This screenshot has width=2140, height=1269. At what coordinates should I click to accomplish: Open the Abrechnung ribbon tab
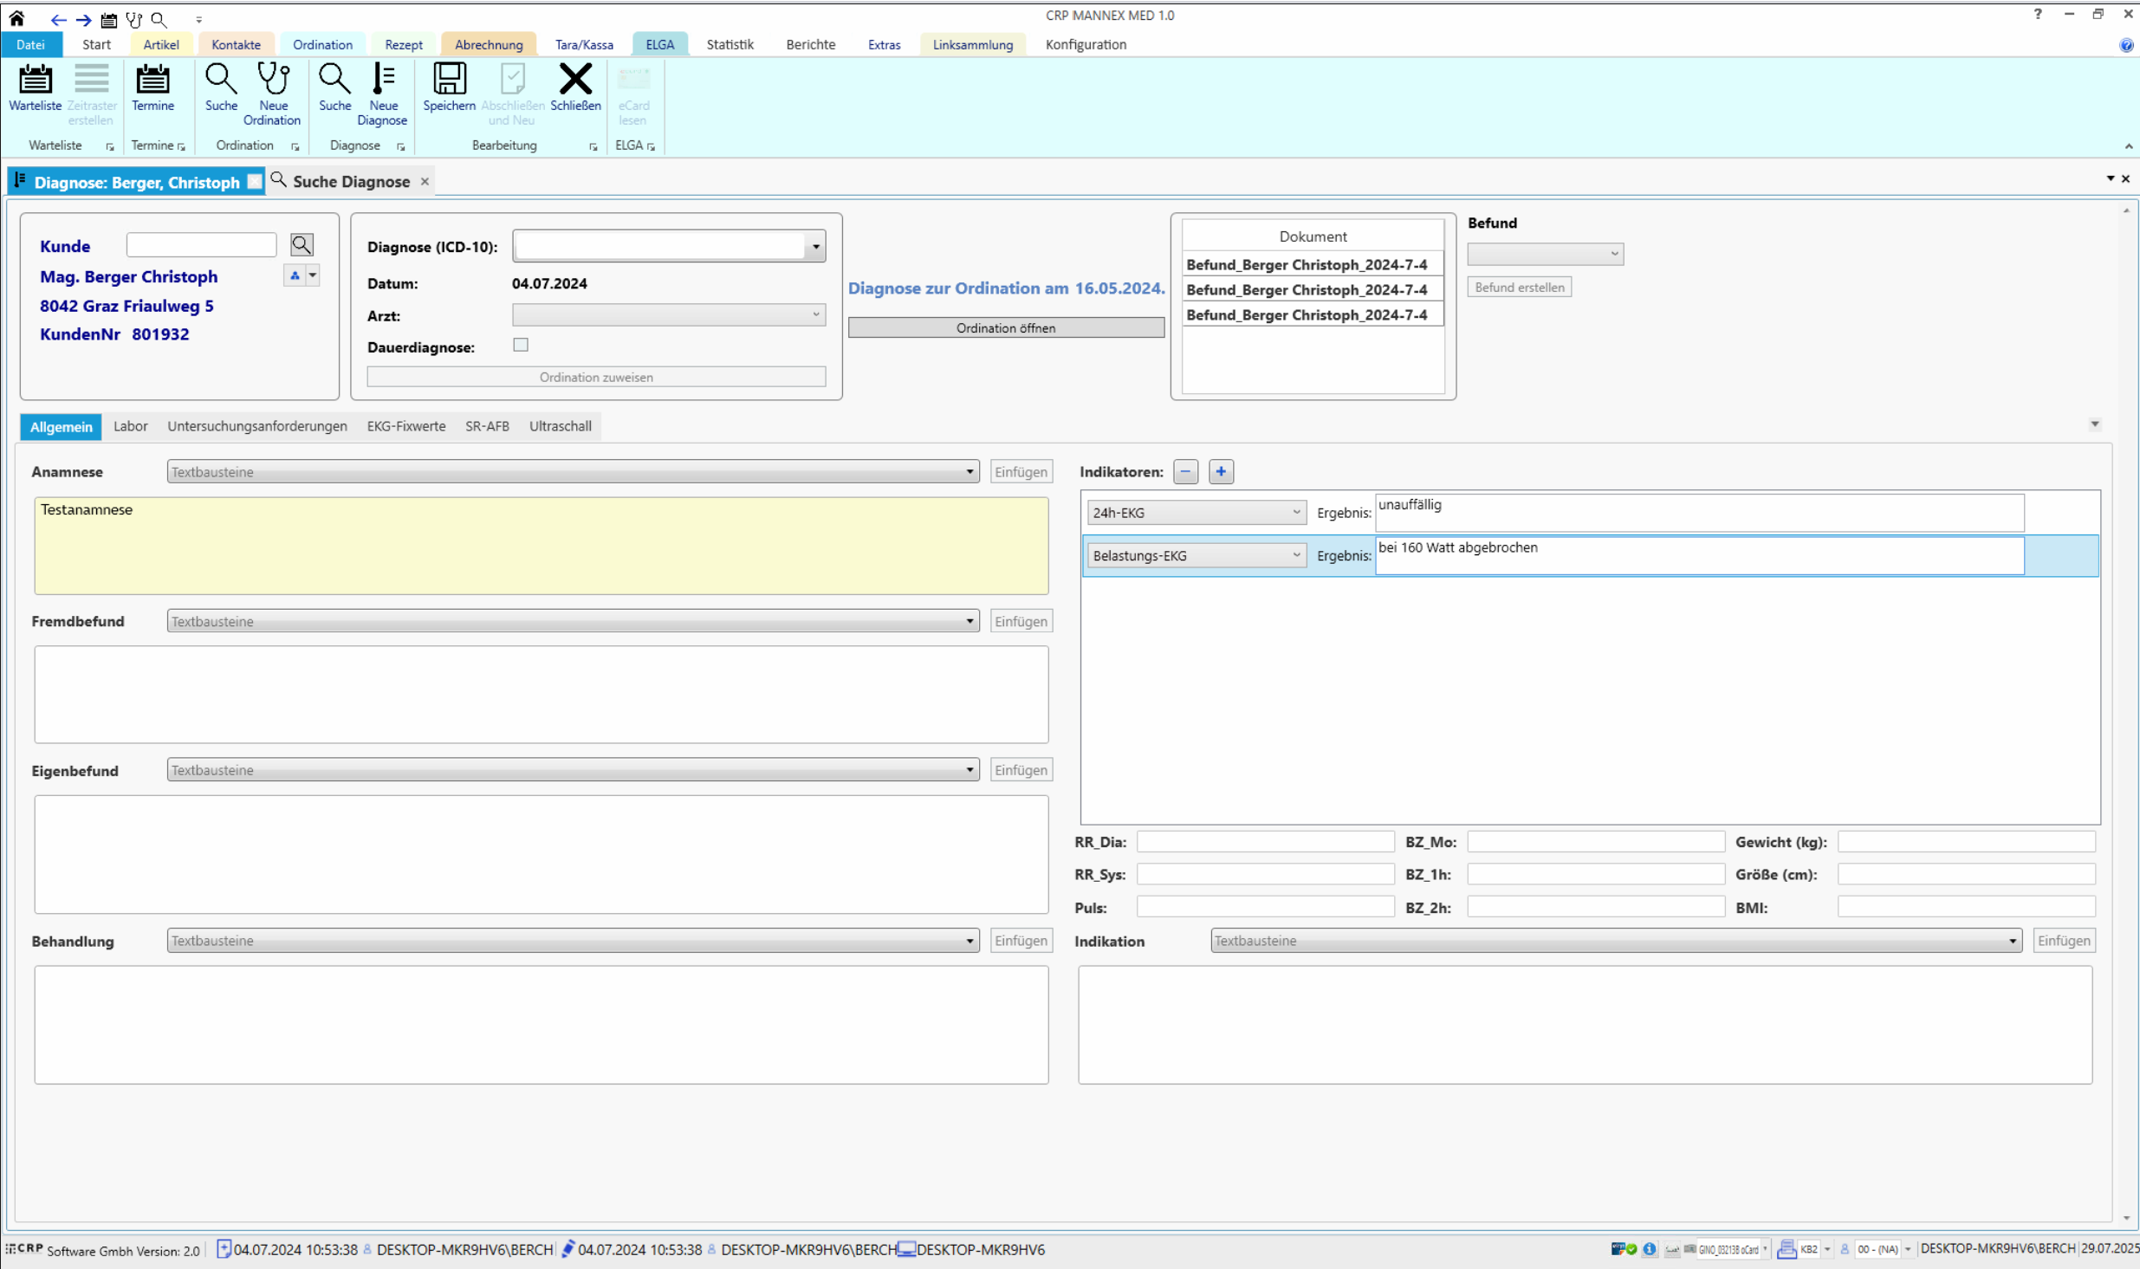[x=489, y=45]
